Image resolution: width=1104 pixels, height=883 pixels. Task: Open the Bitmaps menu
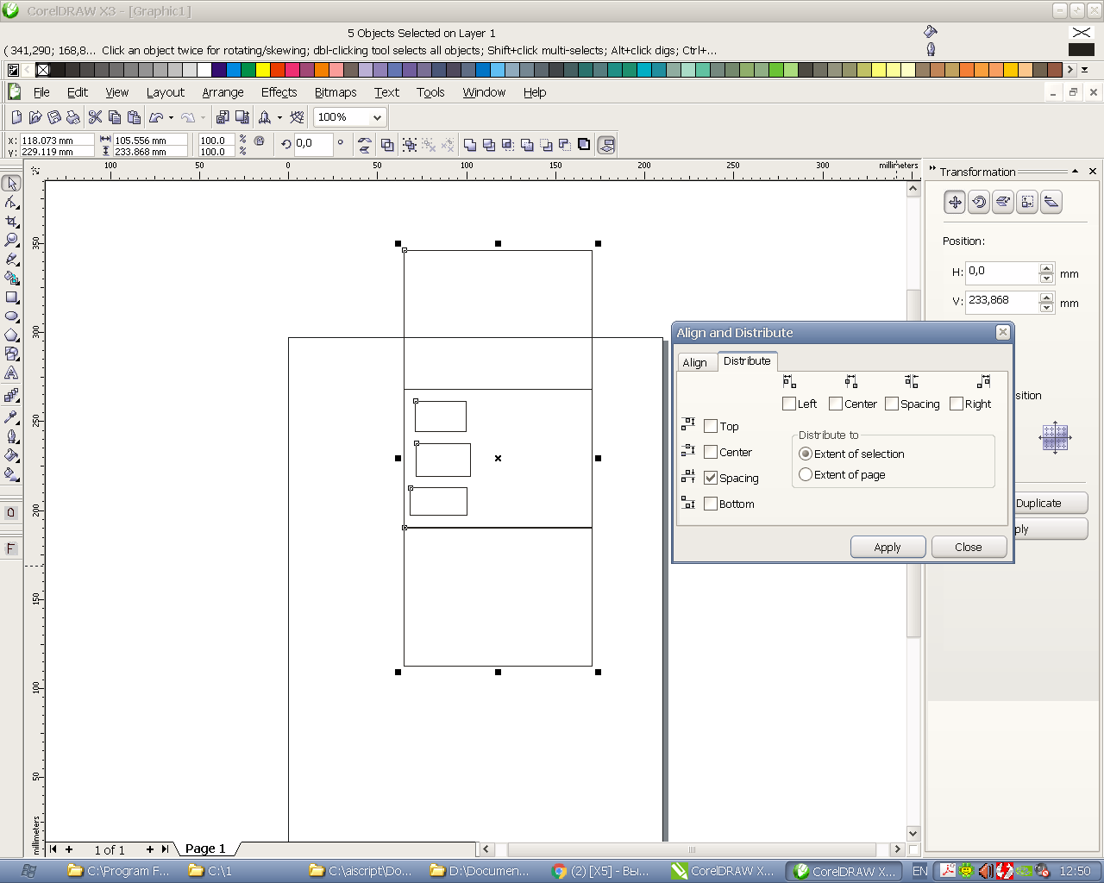(336, 92)
